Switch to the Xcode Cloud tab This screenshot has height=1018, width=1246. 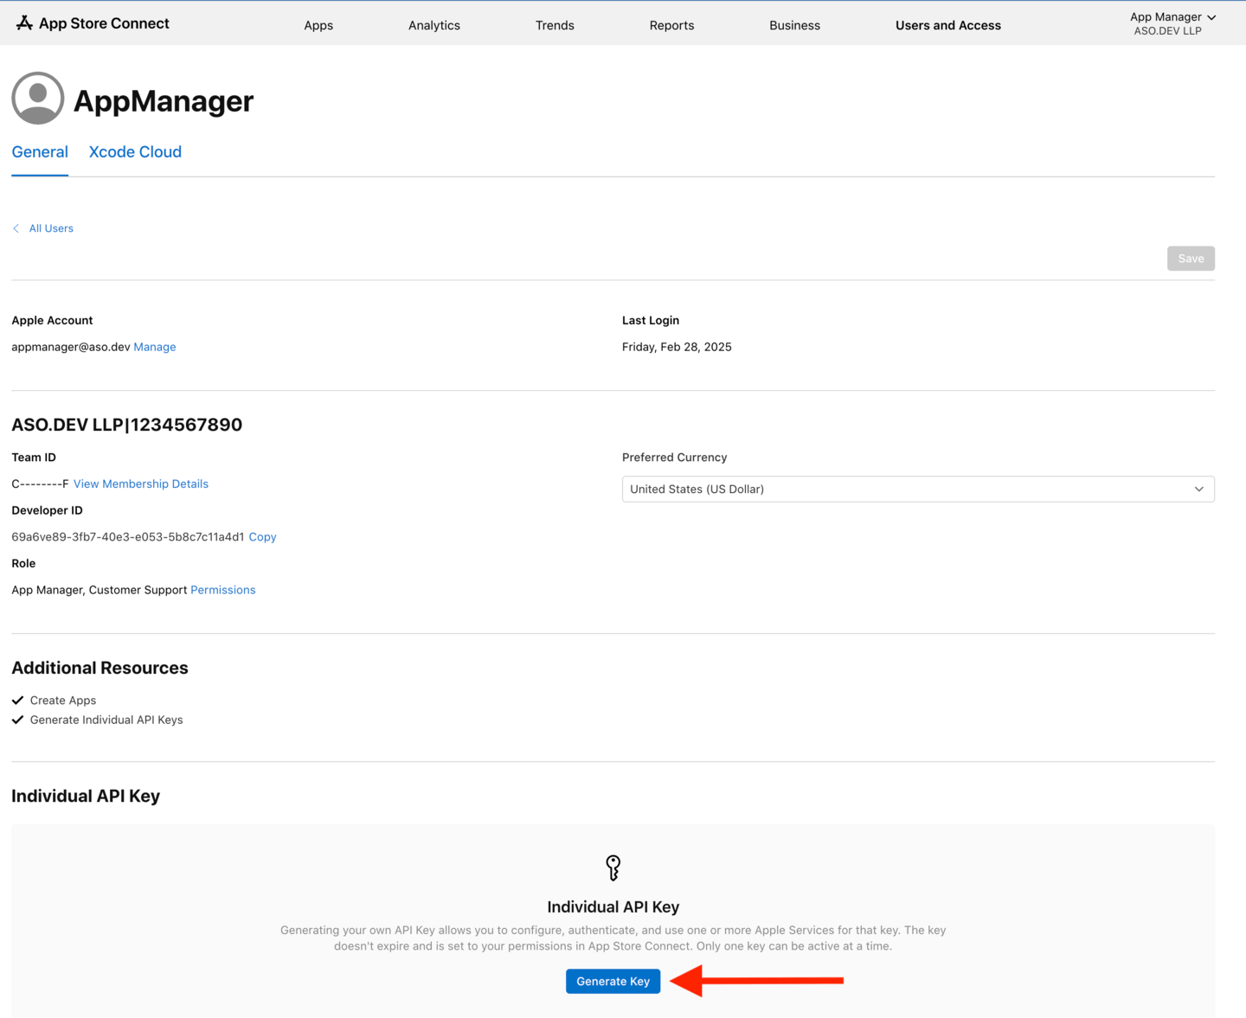coord(135,152)
